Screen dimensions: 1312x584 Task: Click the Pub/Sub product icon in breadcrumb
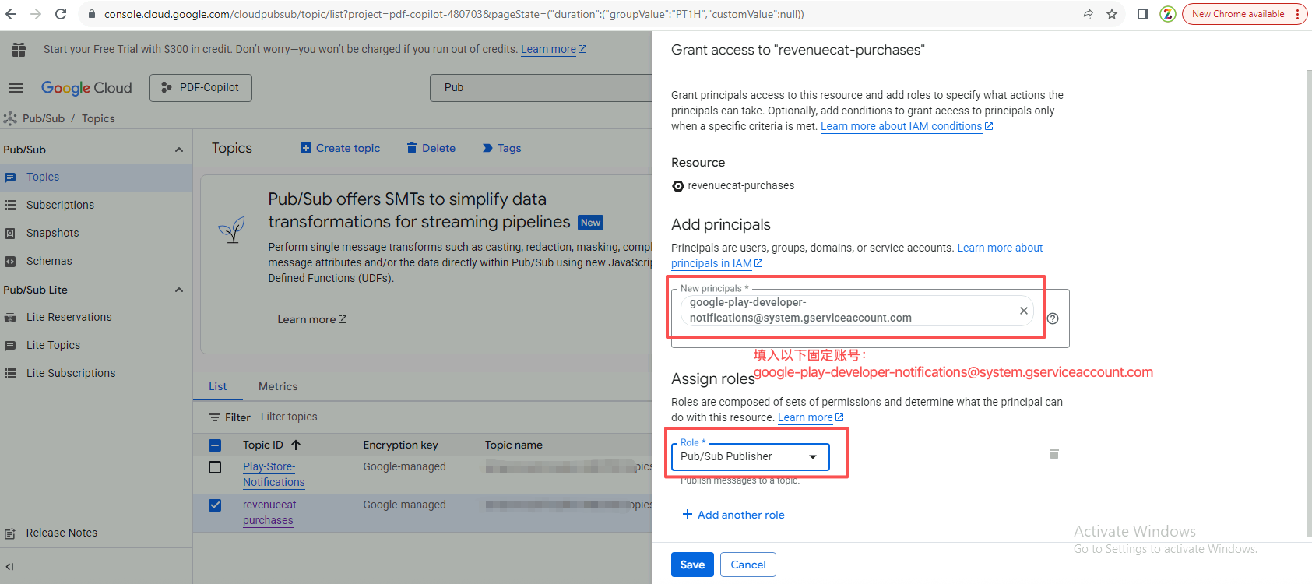pos(10,118)
